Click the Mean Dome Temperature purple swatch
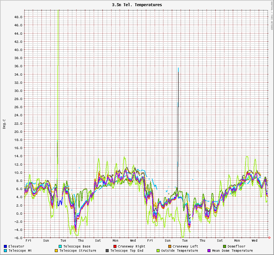This screenshot has width=274, height=255. (x=209, y=251)
